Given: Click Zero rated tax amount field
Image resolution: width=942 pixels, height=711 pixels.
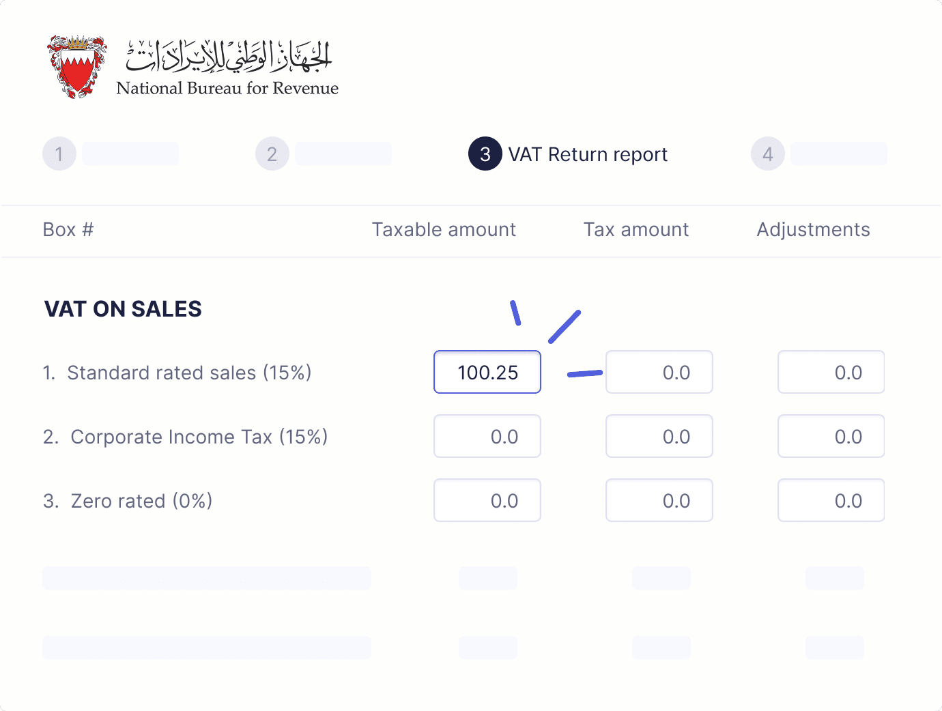Looking at the screenshot, I should (x=659, y=500).
